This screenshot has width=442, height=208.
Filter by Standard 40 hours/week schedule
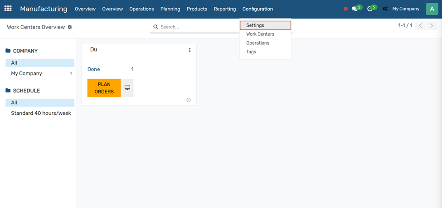click(x=41, y=113)
